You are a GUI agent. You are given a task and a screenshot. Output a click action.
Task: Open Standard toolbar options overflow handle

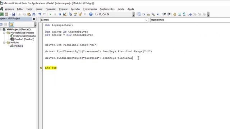click(133, 14)
